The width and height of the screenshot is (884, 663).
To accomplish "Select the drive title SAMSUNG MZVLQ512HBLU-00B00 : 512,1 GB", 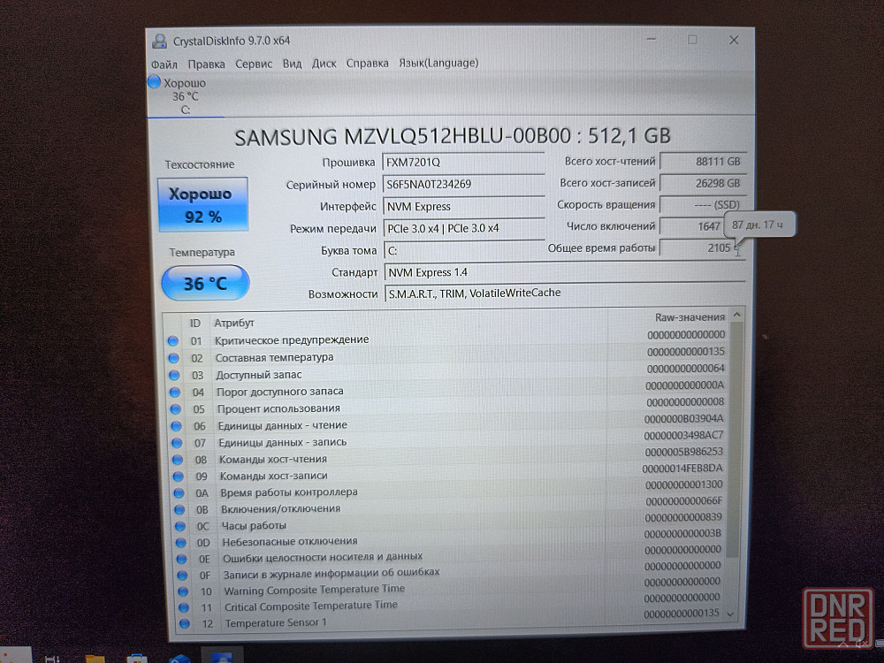I will pos(452,136).
